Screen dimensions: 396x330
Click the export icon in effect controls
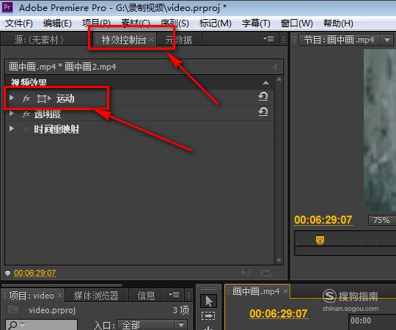[x=266, y=273]
